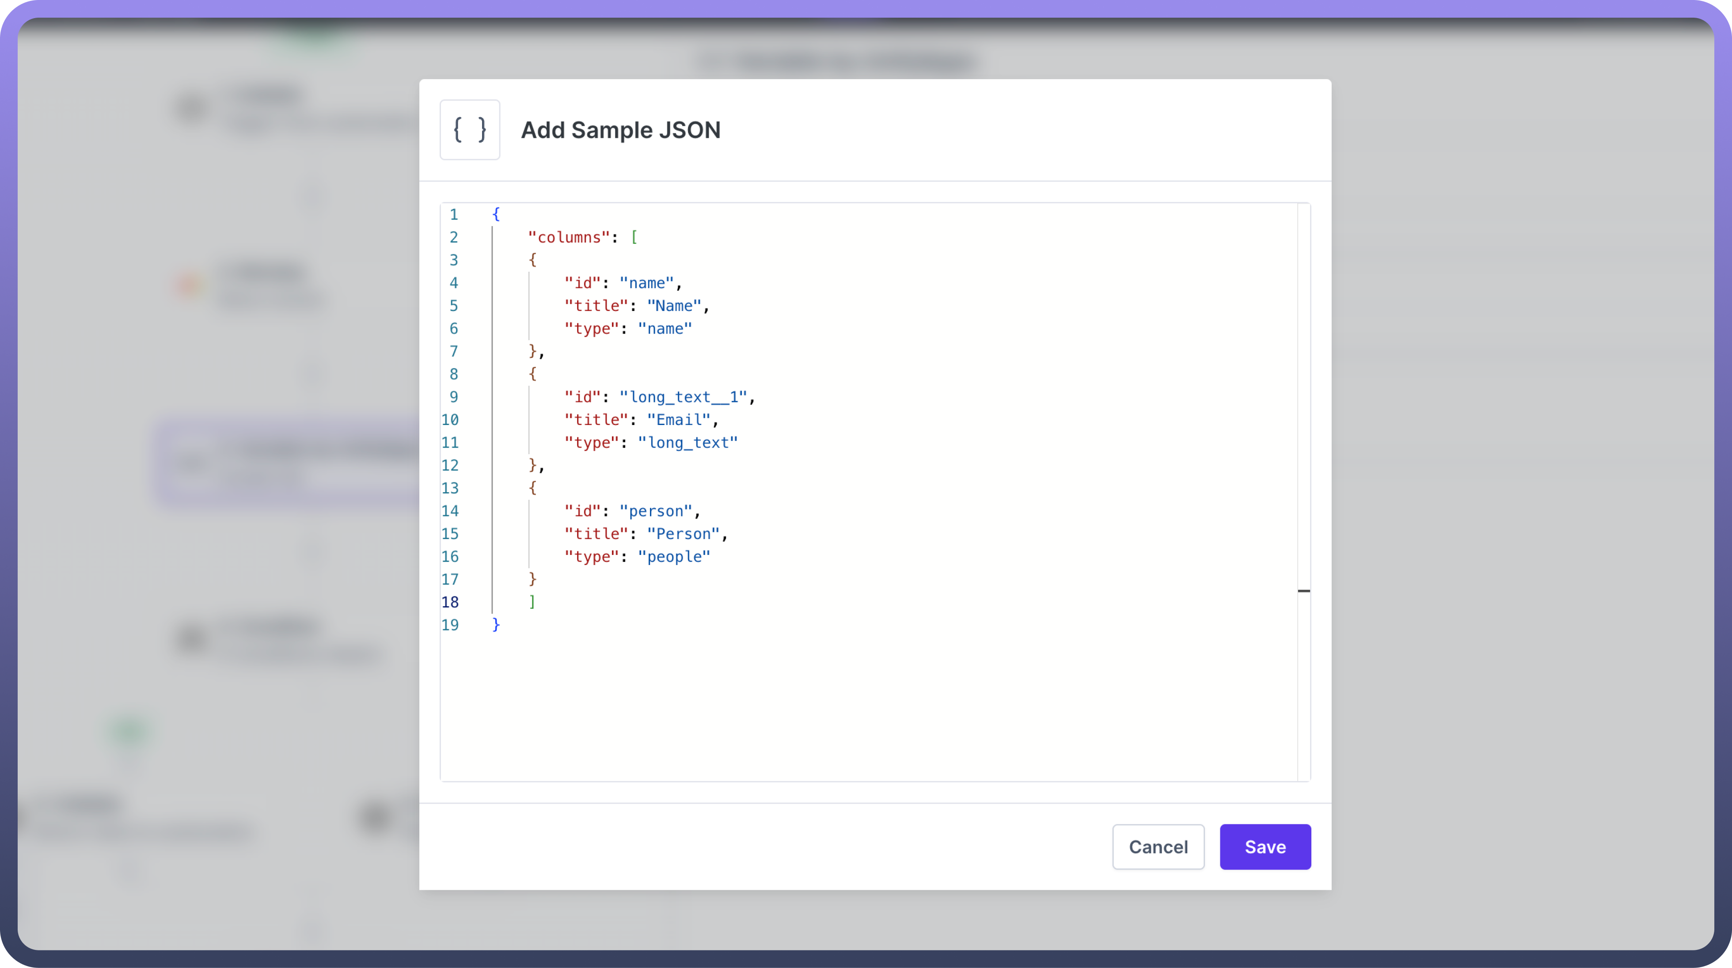Click the opening brace on line 1
Image resolution: width=1732 pixels, height=968 pixels.
(496, 214)
